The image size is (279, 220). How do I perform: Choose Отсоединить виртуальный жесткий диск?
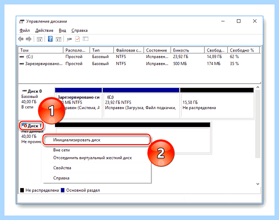[x=97, y=158]
